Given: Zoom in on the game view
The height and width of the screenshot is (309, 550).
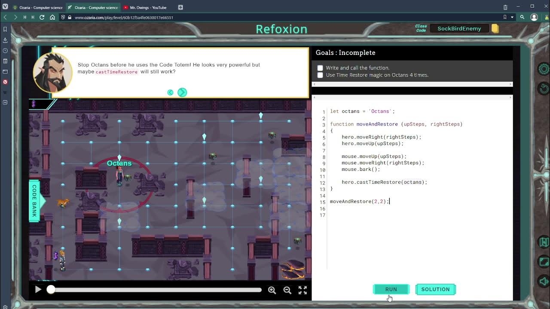Looking at the screenshot, I should (x=272, y=290).
